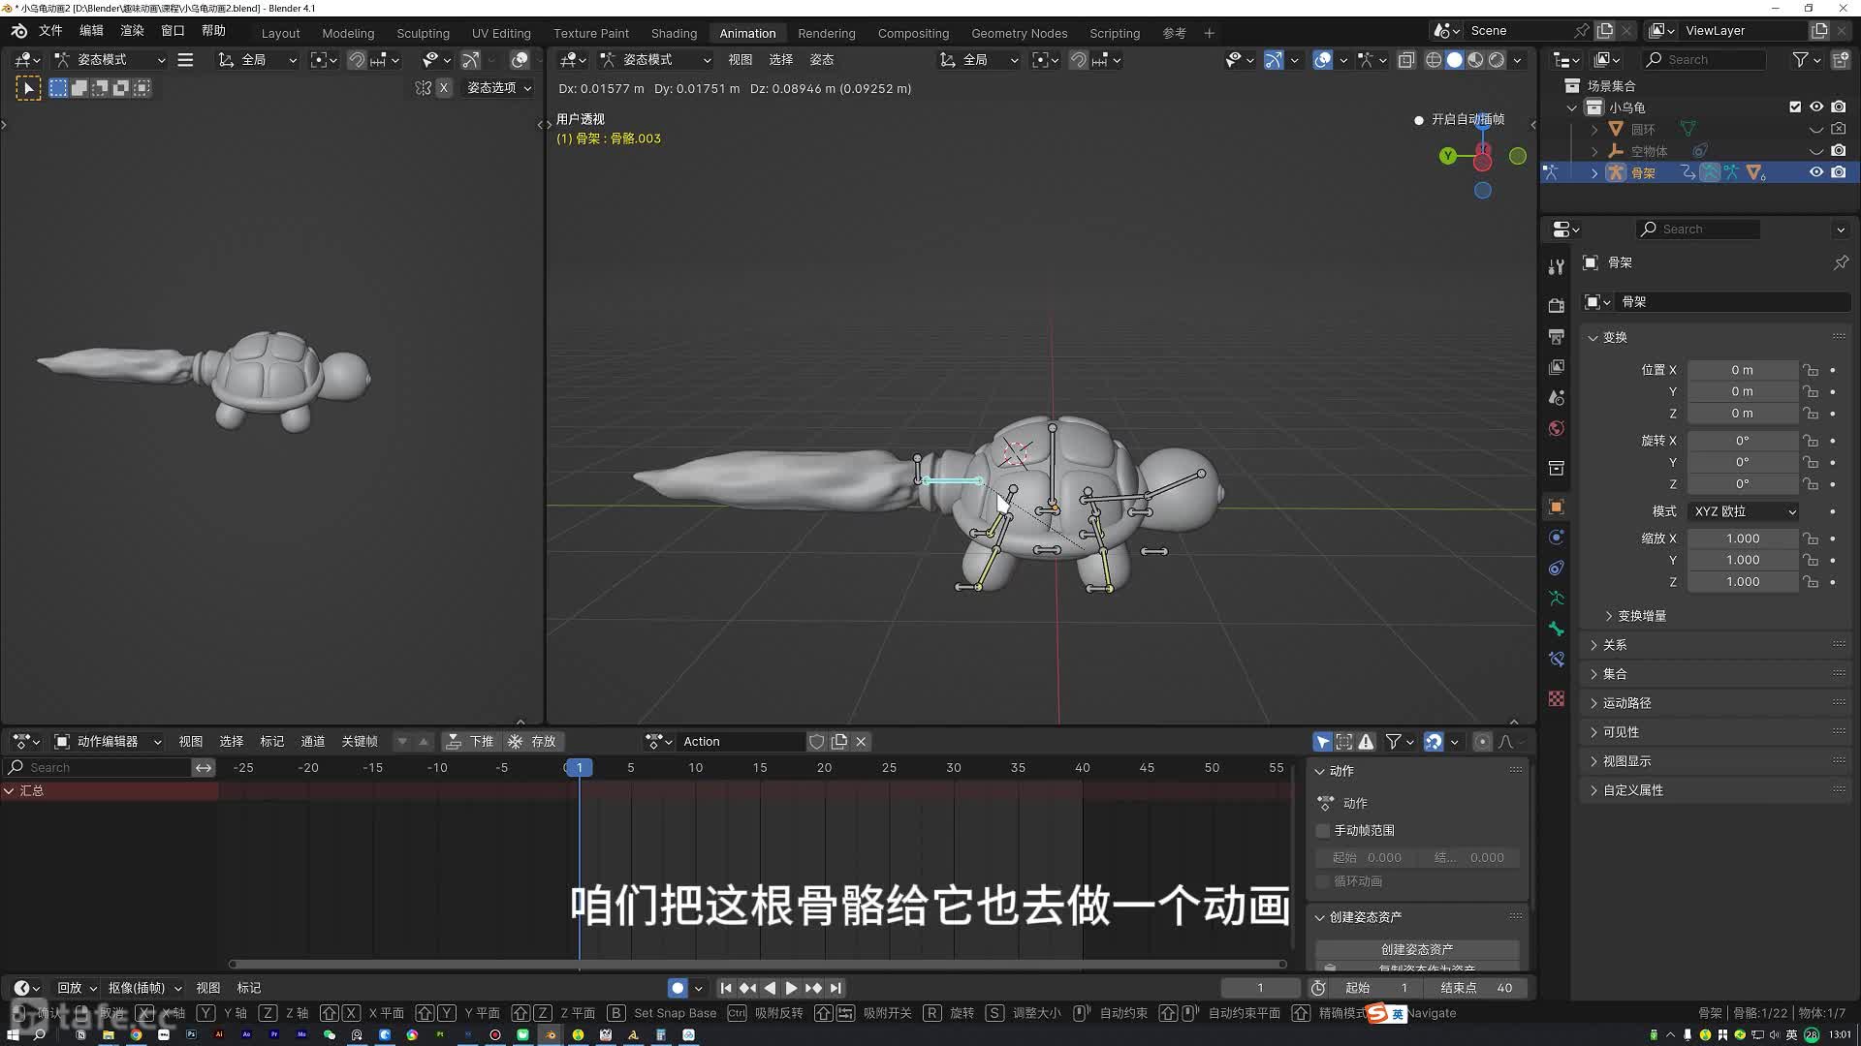
Task: Open the Output properties tab icon
Action: 1557,337
